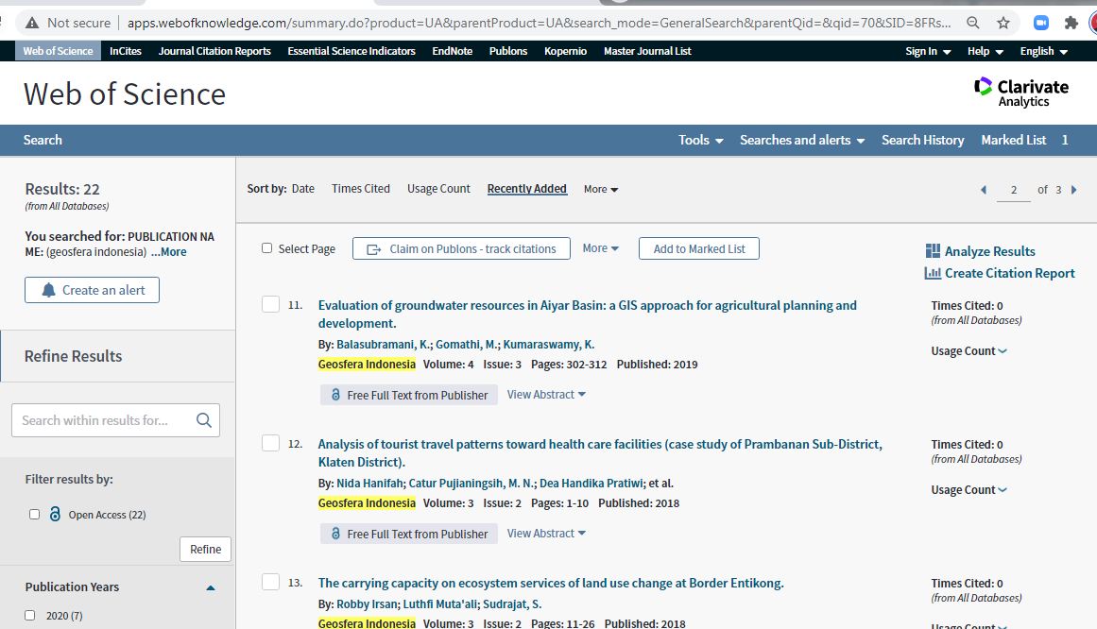Open the More dropdown beside Claim on Publons

click(x=600, y=248)
